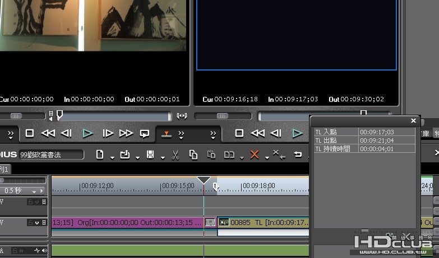Stop playback in the left player
Screen dimensions: 439x258
(30, 133)
